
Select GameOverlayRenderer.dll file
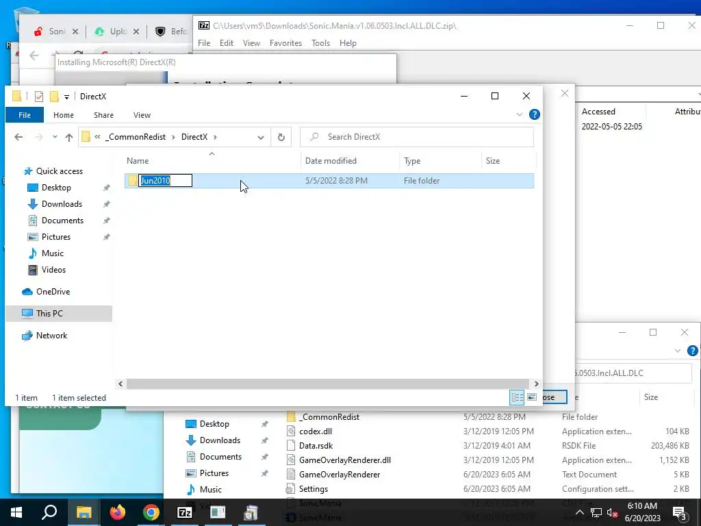(345, 460)
